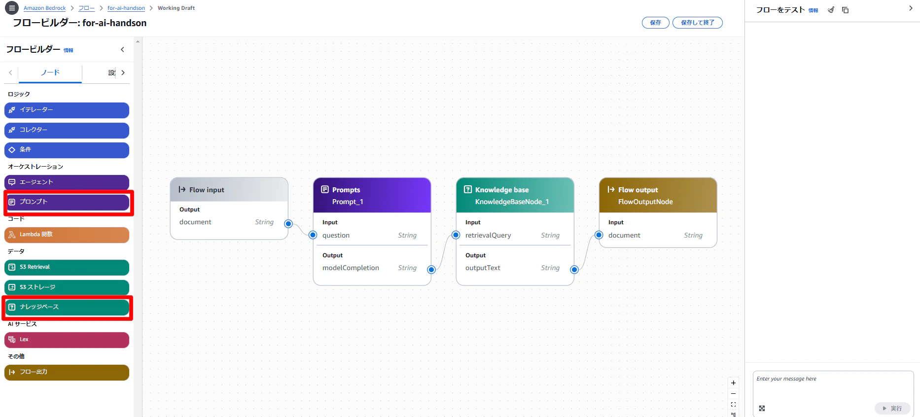Collapse the フローをテスト panel
Viewport: 920px width, 417px height.
(911, 8)
